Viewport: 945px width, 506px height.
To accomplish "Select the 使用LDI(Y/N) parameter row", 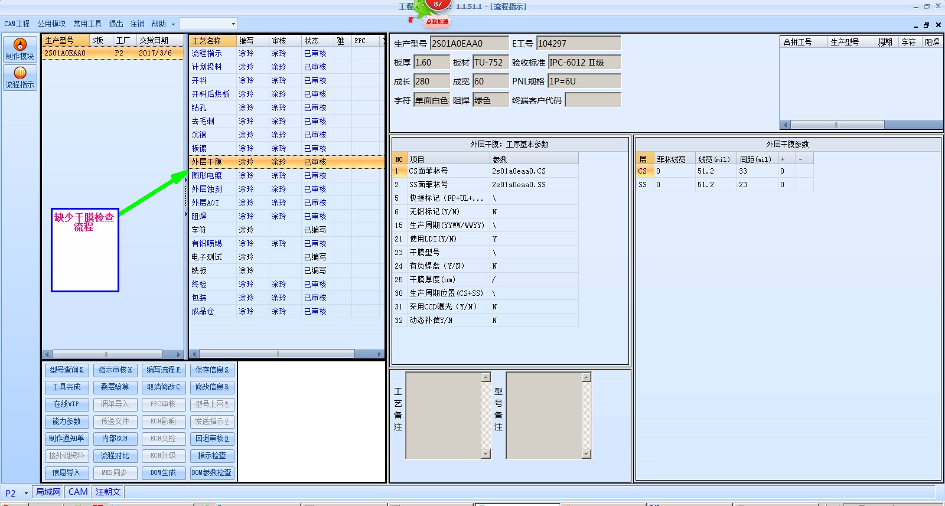I will [x=485, y=239].
